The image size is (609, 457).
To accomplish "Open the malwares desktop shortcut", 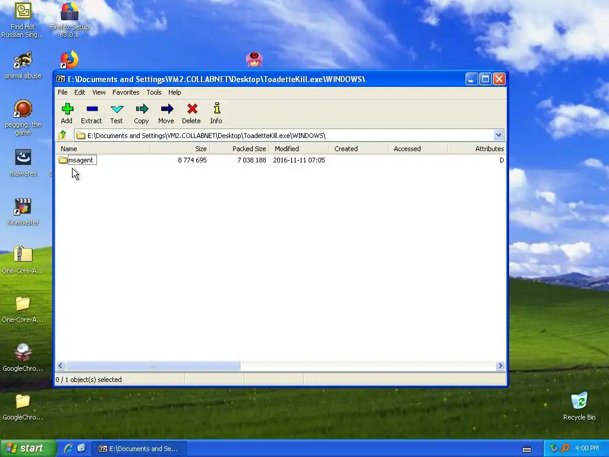I will coord(23,158).
